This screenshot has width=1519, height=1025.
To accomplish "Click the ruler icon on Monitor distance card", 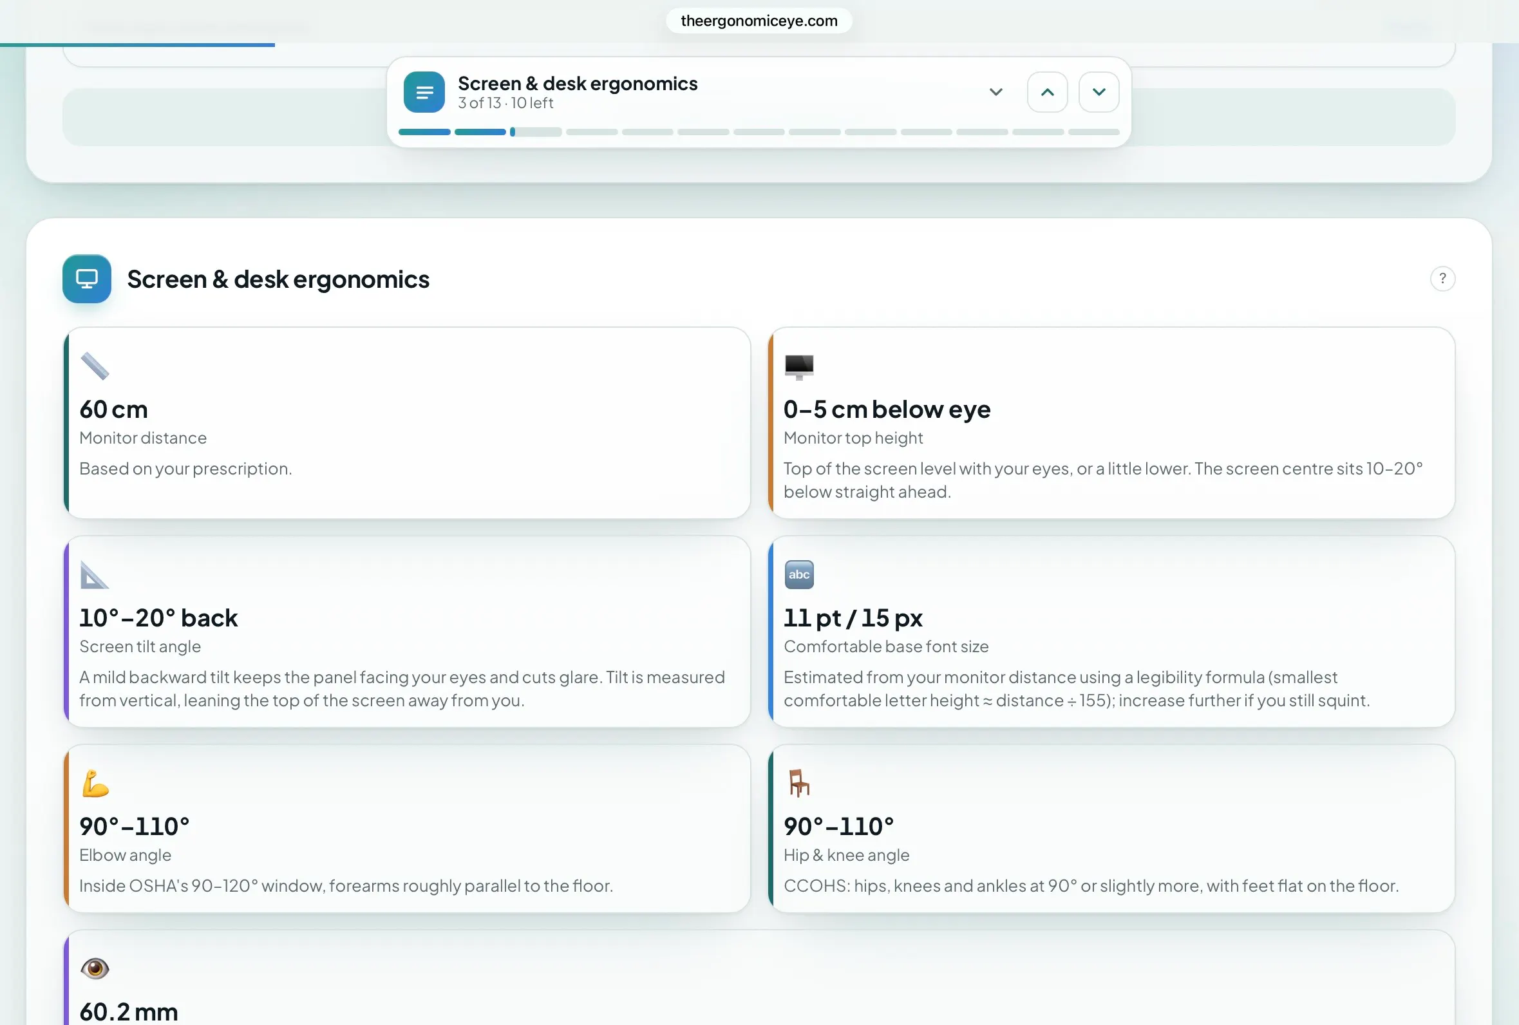I will [x=95, y=366].
